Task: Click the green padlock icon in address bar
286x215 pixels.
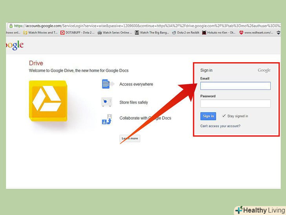Action: 11,26
